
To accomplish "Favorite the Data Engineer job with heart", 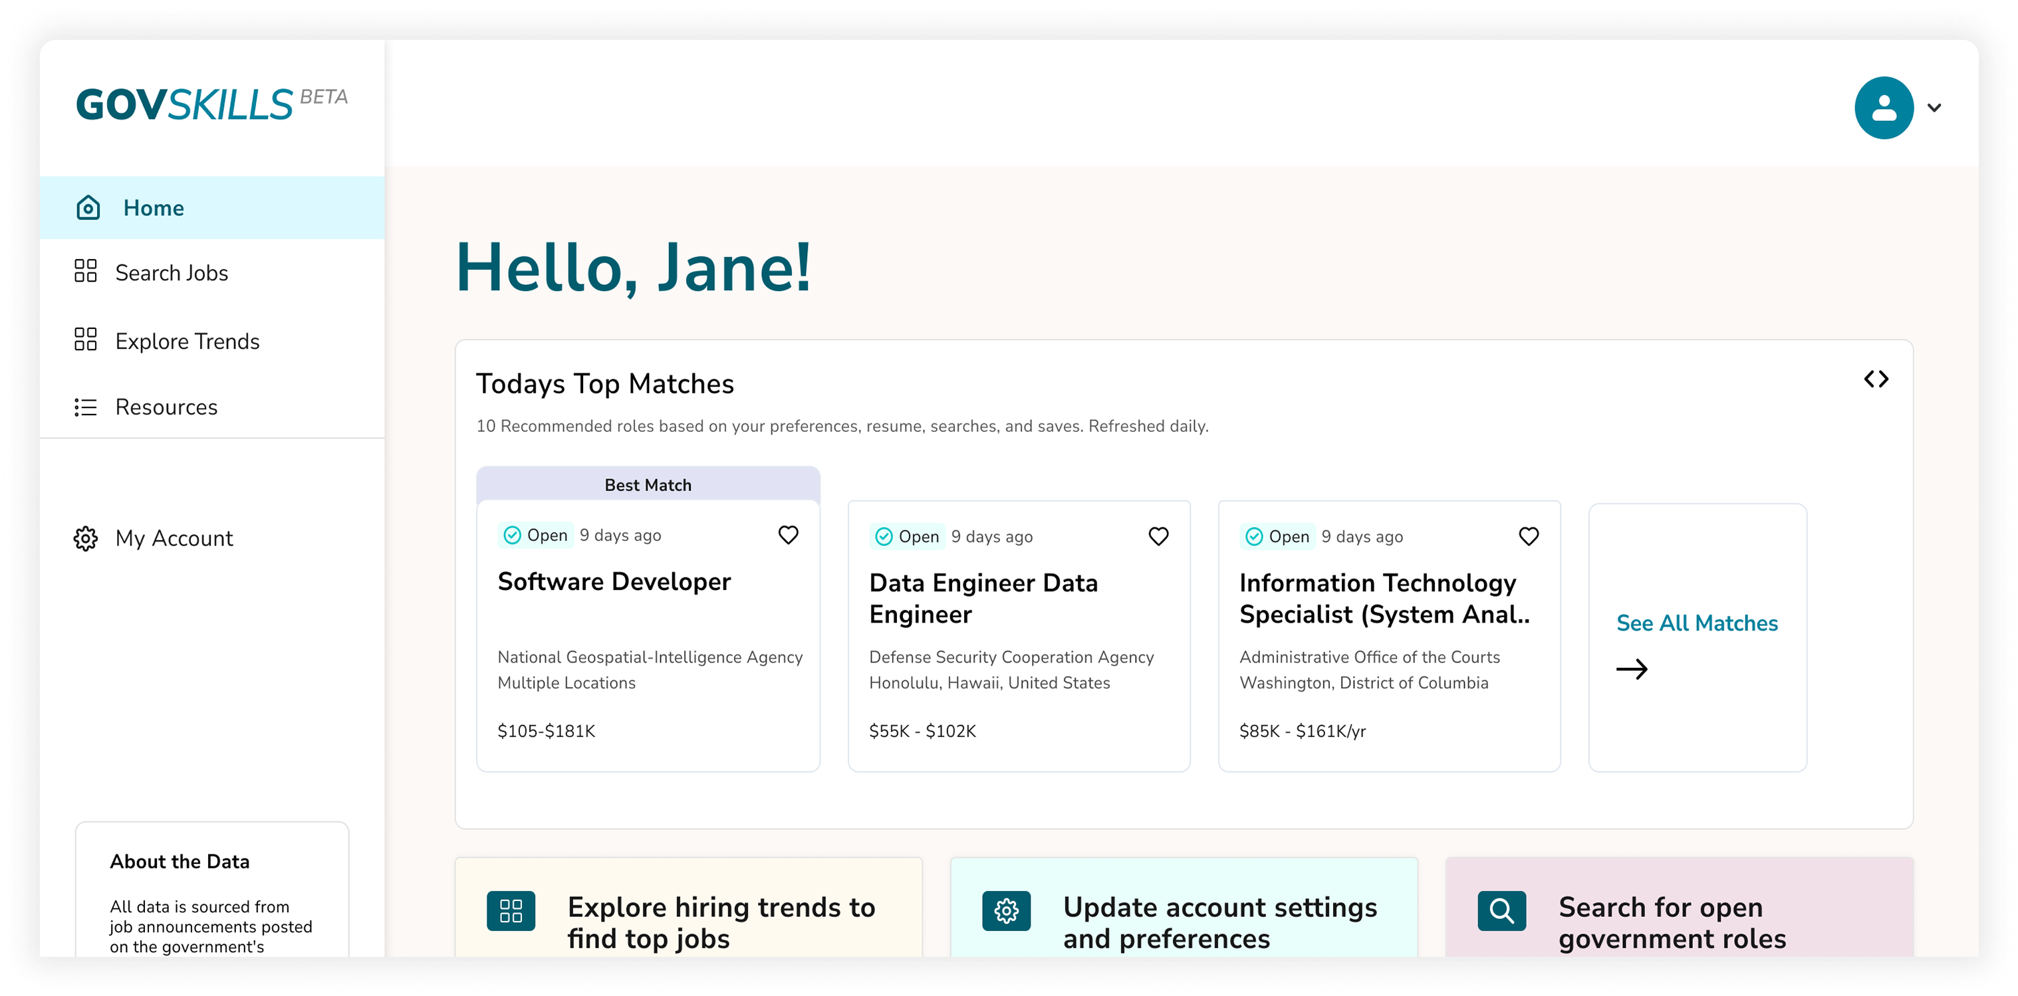I will (x=1158, y=536).
